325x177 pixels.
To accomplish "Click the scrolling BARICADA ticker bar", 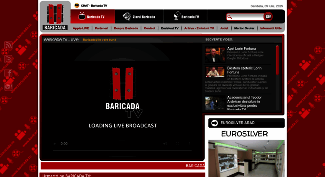I will [123, 166].
